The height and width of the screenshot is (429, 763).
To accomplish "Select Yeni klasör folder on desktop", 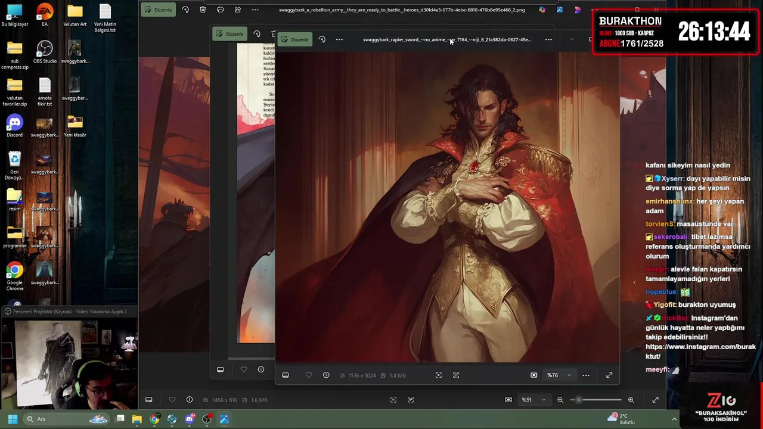I will pyautogui.click(x=75, y=126).
